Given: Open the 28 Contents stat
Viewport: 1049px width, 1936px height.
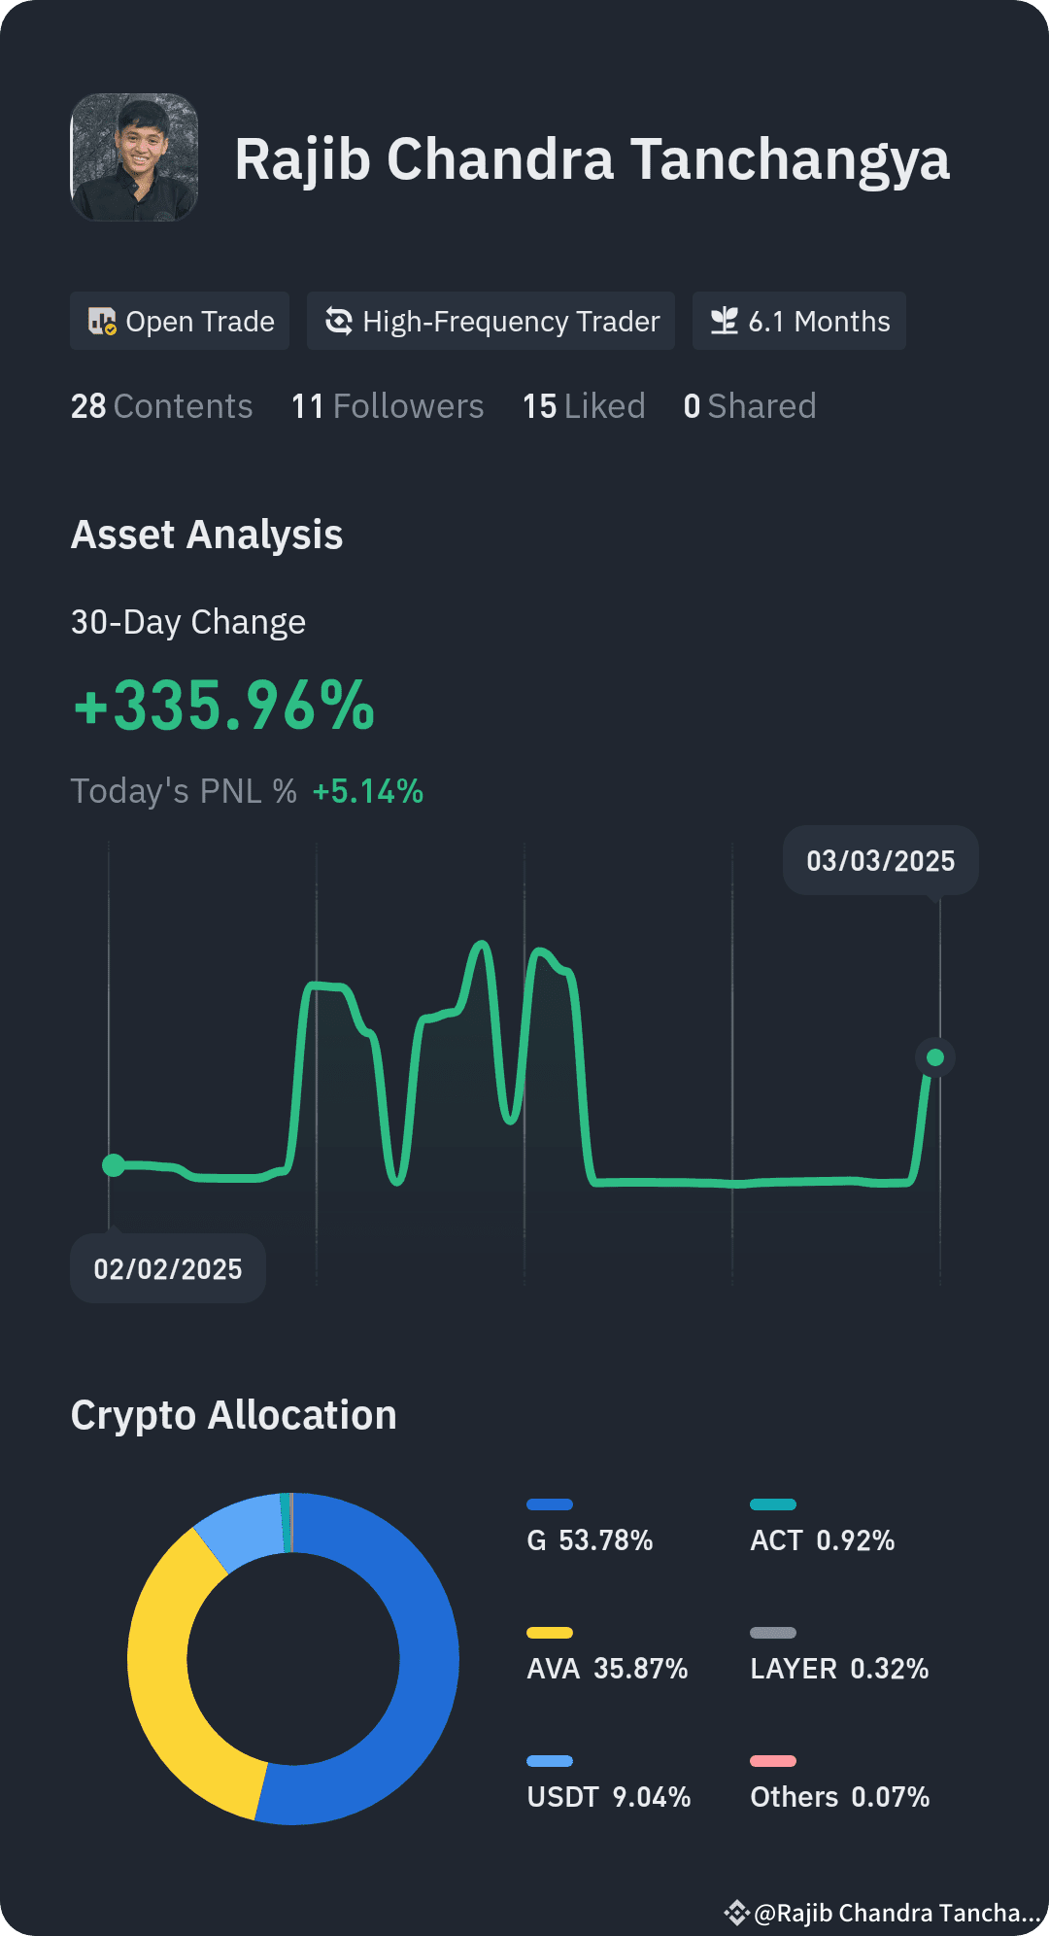Looking at the screenshot, I should (161, 406).
